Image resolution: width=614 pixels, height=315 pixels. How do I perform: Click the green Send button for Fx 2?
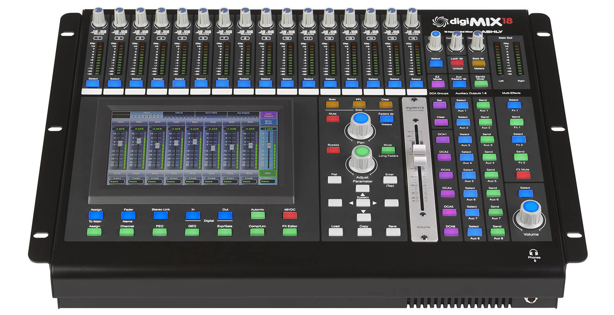(x=520, y=157)
